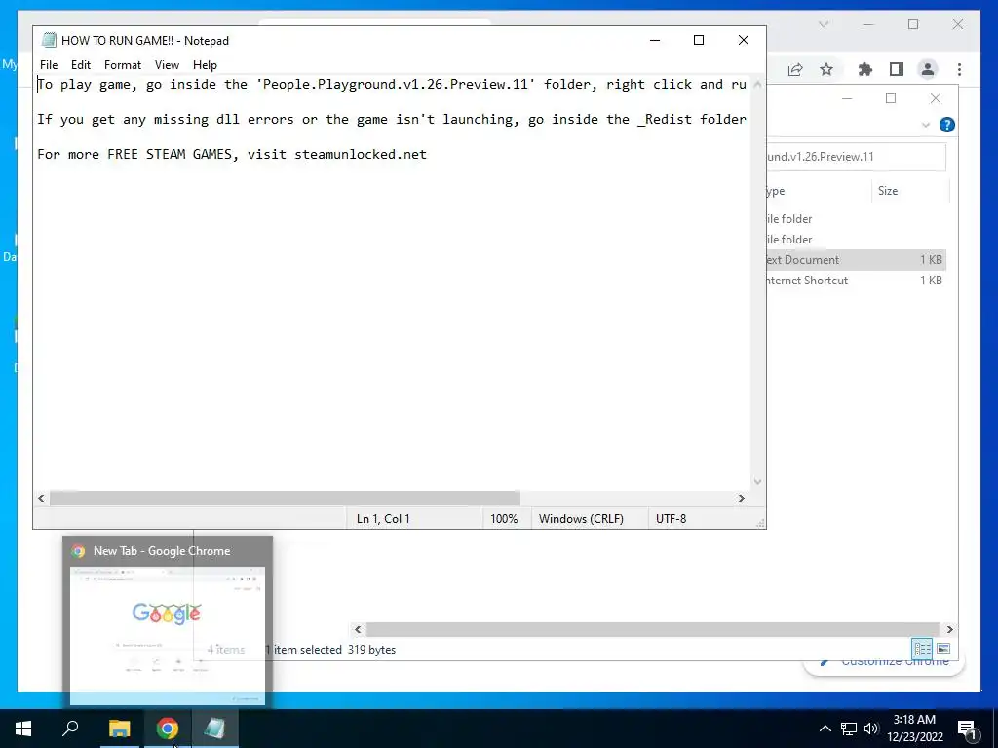Open the Chrome profile avatar
Viewport: 998px width, 748px height.
(928, 69)
